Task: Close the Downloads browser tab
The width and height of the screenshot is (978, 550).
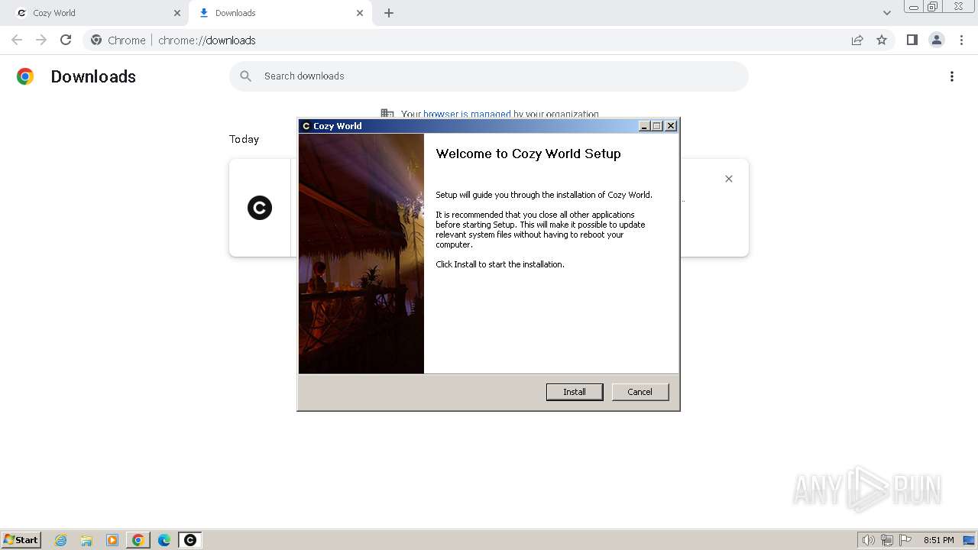Action: point(360,13)
